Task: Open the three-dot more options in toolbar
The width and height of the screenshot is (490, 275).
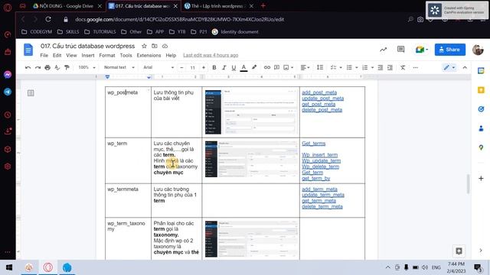Action: click(x=415, y=67)
